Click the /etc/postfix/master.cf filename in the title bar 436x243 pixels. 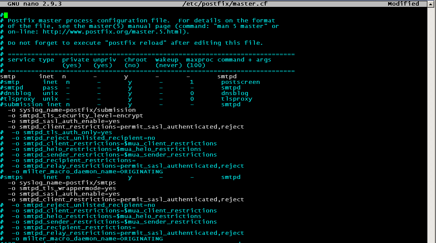[225, 3]
